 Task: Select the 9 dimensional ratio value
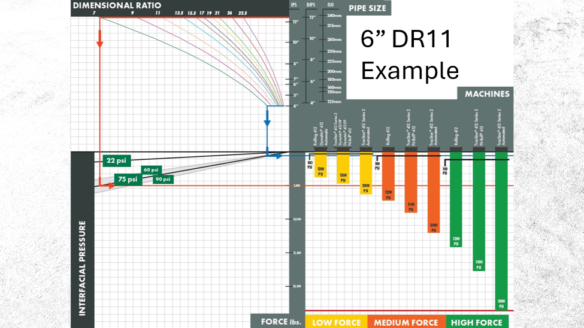(x=132, y=13)
